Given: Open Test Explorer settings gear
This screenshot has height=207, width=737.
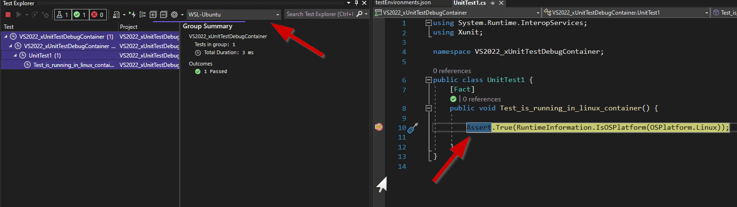Looking at the screenshot, I should click(174, 15).
